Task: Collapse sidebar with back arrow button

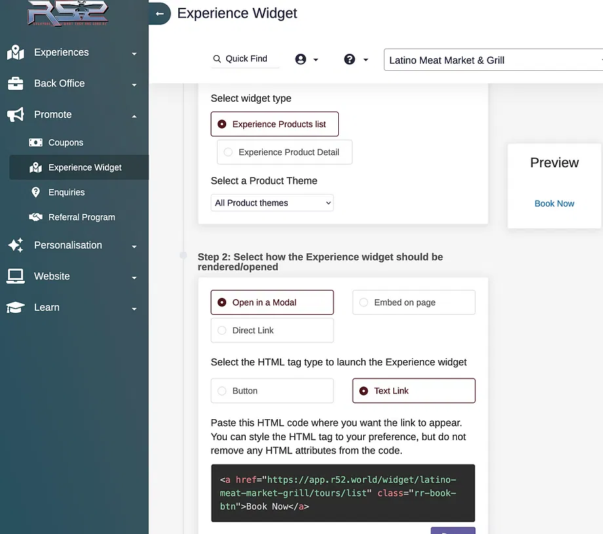Action: pos(159,14)
